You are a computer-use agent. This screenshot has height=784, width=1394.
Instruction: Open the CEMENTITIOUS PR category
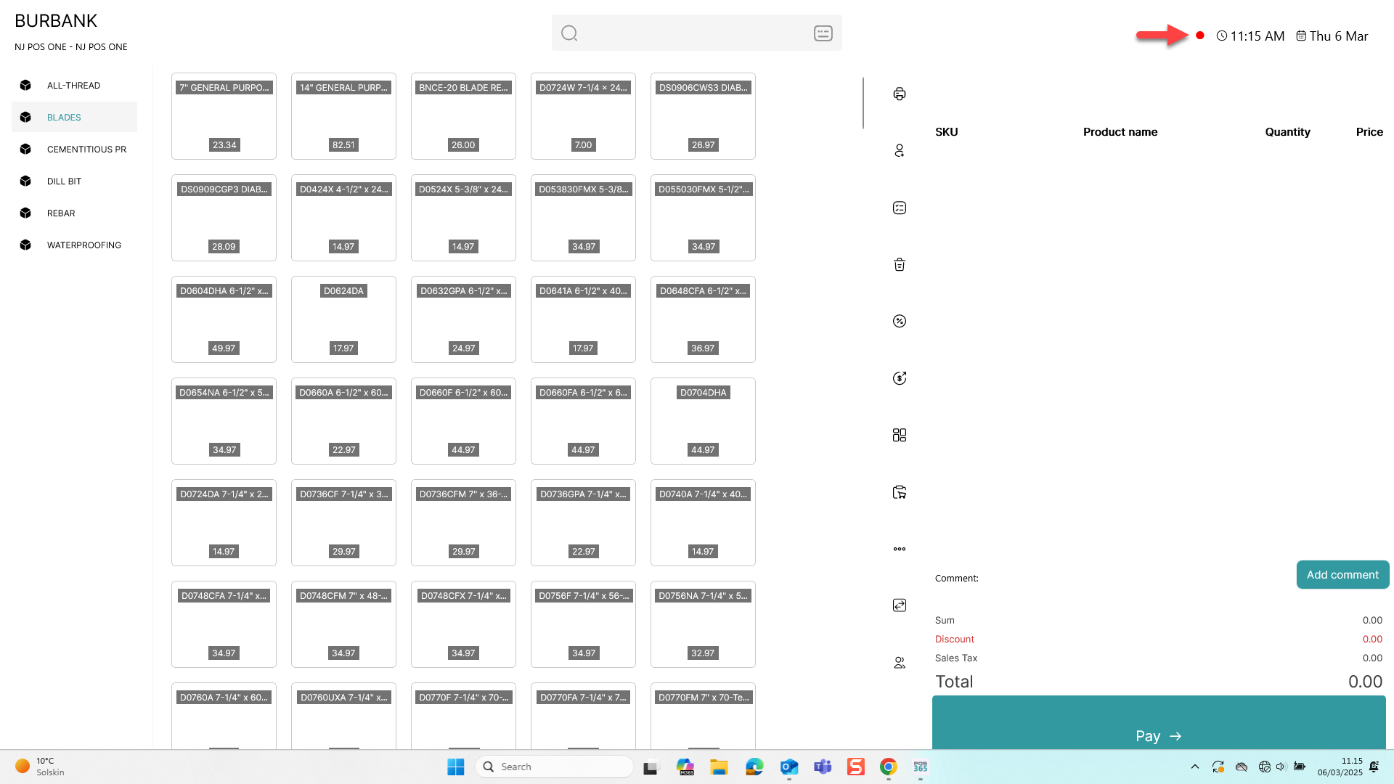(x=74, y=149)
